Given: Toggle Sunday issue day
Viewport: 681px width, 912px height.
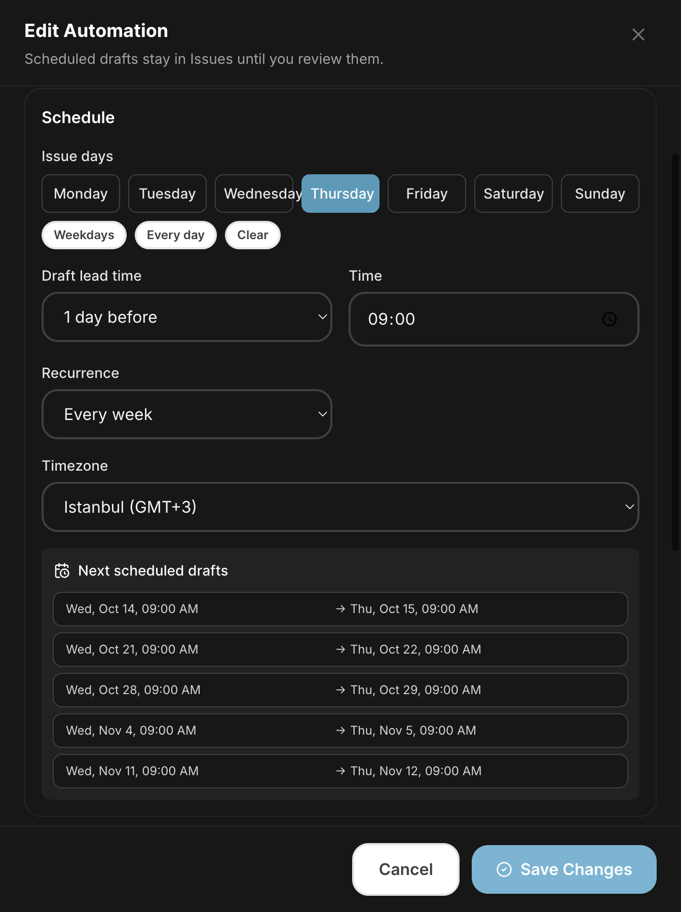Looking at the screenshot, I should (x=600, y=194).
